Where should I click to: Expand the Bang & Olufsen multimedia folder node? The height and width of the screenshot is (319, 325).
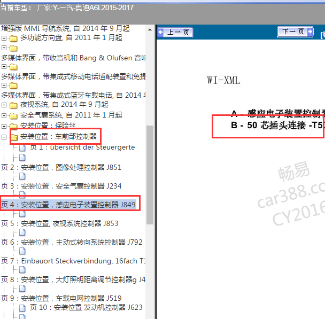(4, 48)
